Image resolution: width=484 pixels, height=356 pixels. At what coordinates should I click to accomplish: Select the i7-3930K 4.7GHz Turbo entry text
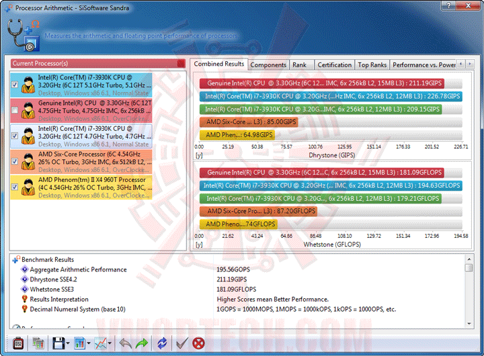point(95,136)
